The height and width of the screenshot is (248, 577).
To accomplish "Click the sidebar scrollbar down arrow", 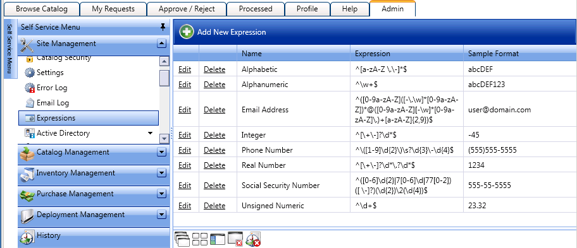I will tap(164, 138).
